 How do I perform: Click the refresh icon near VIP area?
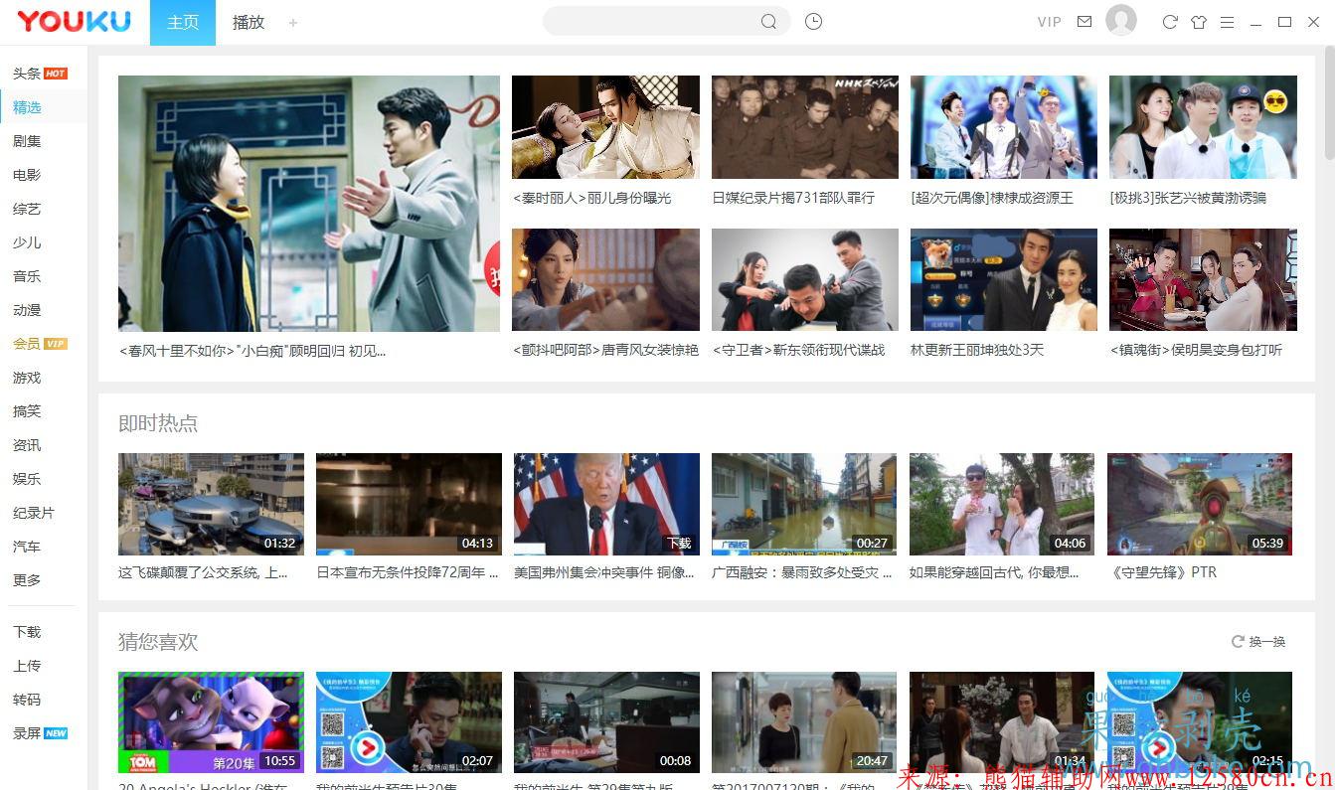tap(1171, 21)
